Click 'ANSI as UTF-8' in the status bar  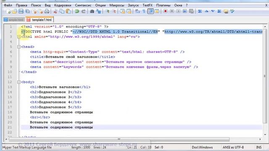click(233, 147)
